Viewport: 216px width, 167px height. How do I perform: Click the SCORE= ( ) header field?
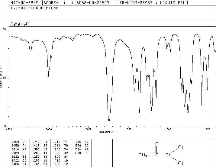click(x=59, y=3)
